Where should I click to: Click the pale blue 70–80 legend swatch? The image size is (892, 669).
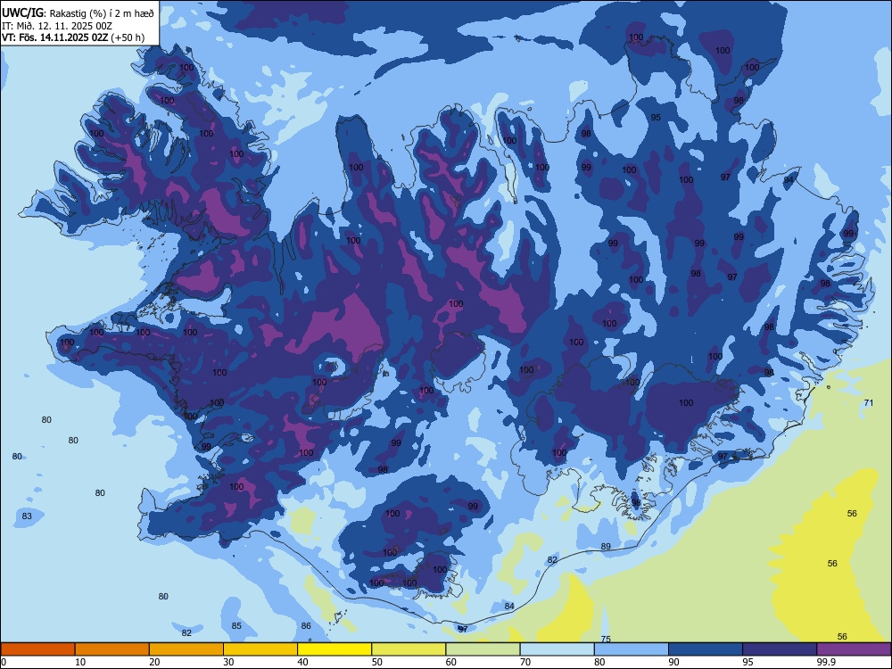[x=557, y=649]
